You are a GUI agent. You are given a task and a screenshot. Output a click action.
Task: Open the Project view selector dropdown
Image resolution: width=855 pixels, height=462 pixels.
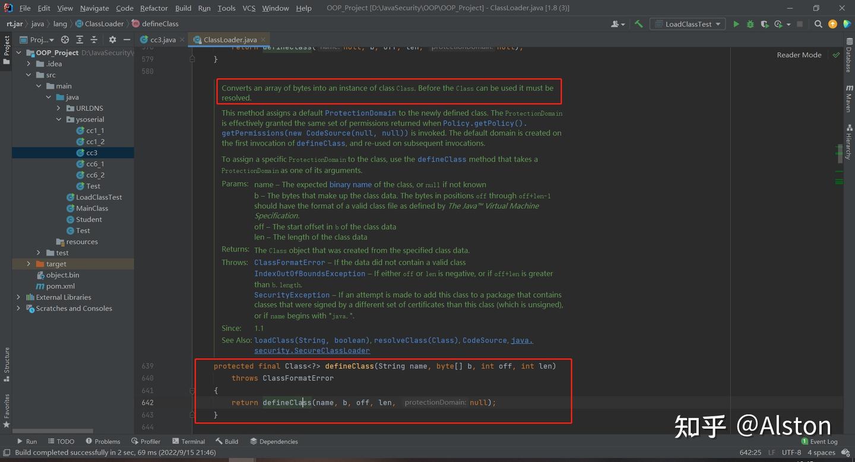pyautogui.click(x=37, y=40)
